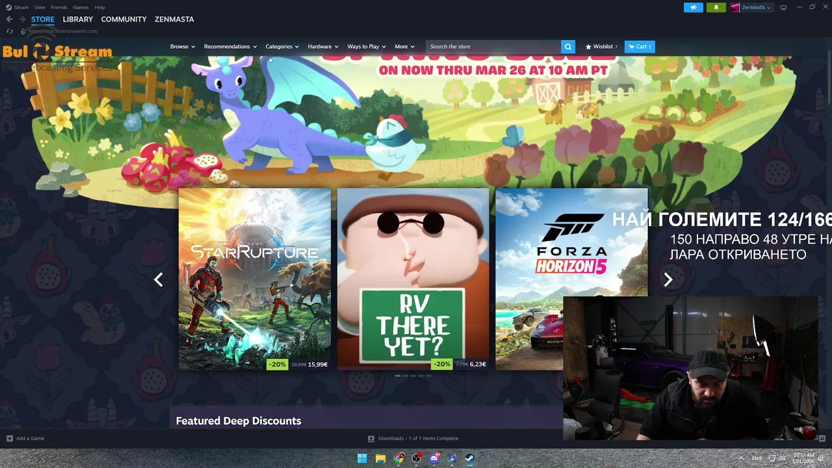Open the View menu

point(40,7)
